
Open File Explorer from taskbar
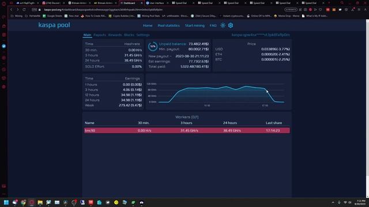click(40, 202)
